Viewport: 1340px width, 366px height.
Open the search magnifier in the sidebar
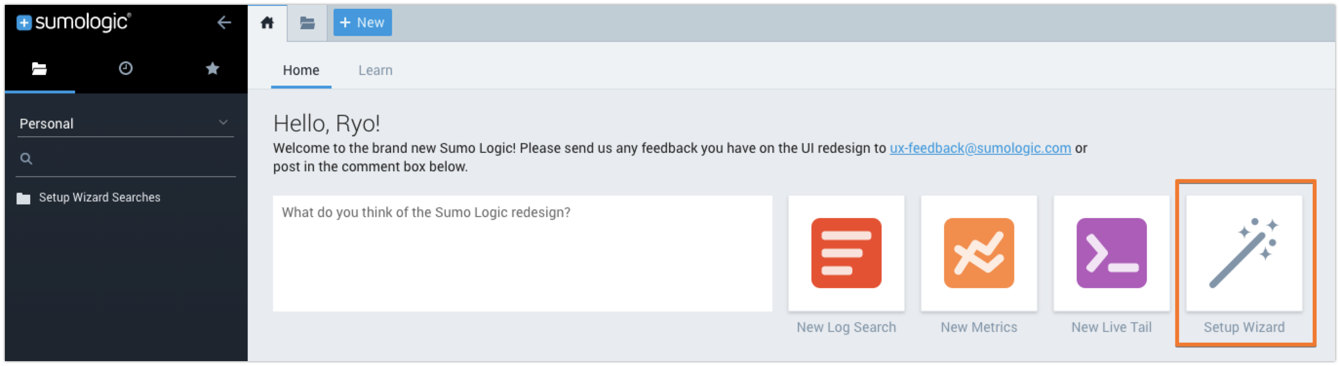(26, 157)
